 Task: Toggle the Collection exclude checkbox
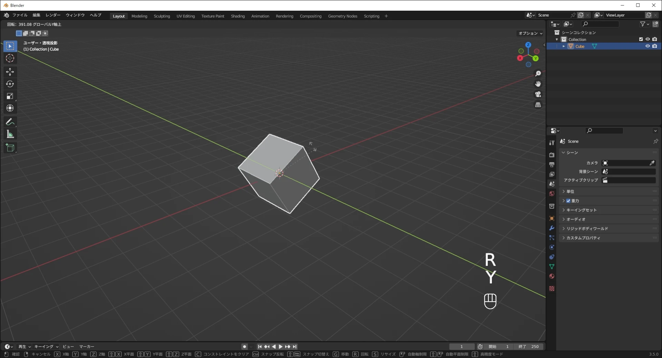(x=641, y=39)
